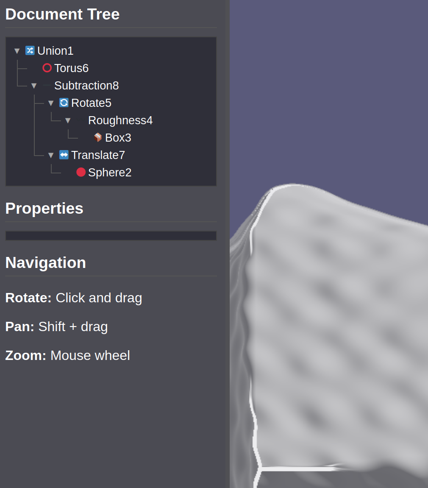Collapse the Union1 tree node

click(x=17, y=51)
